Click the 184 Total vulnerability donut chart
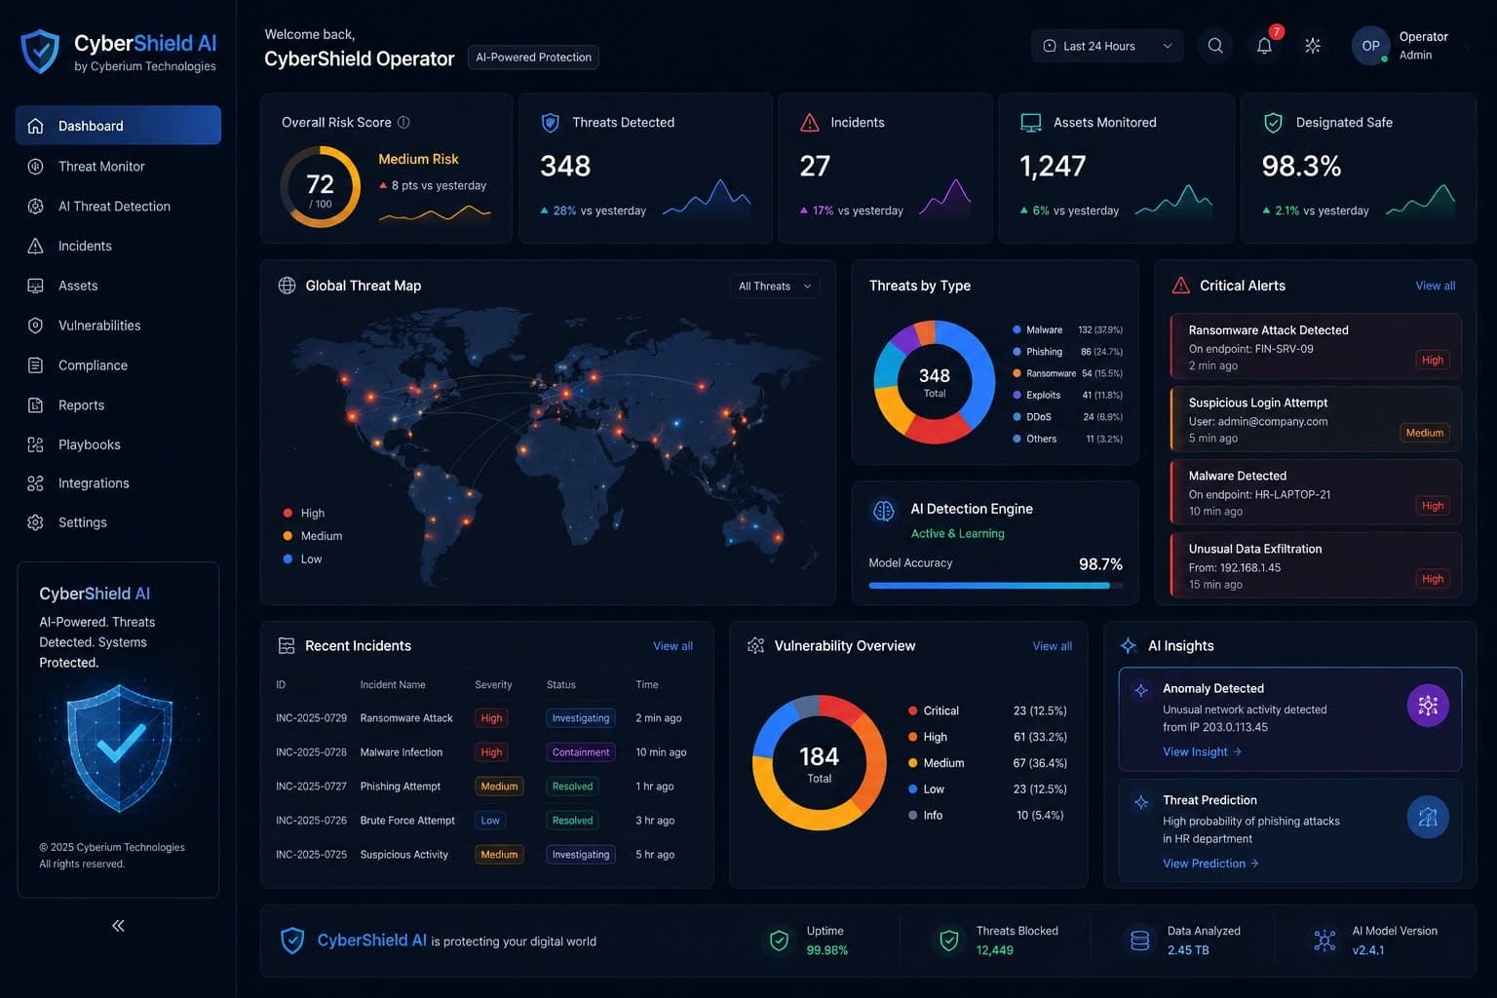Screen dimensions: 1497x998 [x=819, y=763]
